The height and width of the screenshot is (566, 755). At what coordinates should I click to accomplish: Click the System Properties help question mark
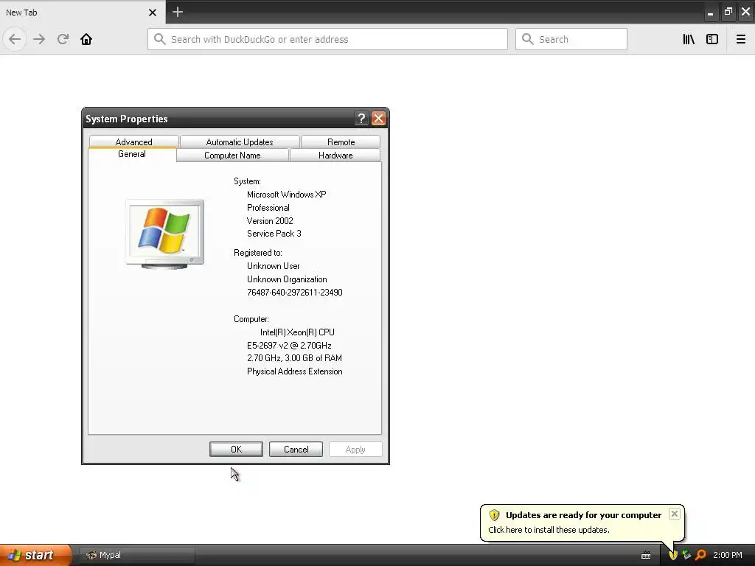pos(361,119)
